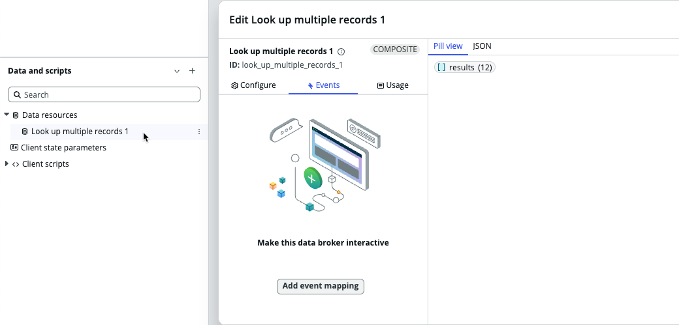Click the ID look_up_multiple_records_1 text
The width and height of the screenshot is (679, 325).
click(x=286, y=65)
